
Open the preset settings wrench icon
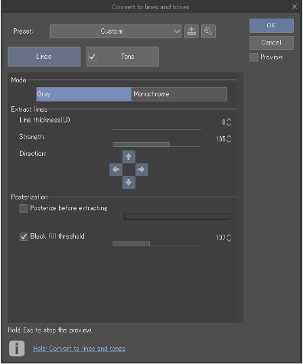pos(208,31)
